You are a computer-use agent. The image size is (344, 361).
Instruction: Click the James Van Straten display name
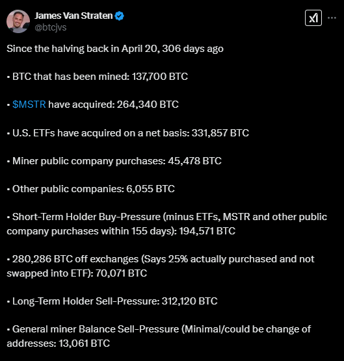(x=73, y=16)
